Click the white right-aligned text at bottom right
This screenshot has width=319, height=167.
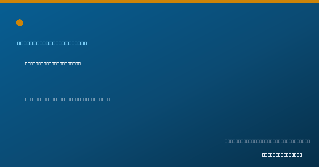[x=282, y=155]
